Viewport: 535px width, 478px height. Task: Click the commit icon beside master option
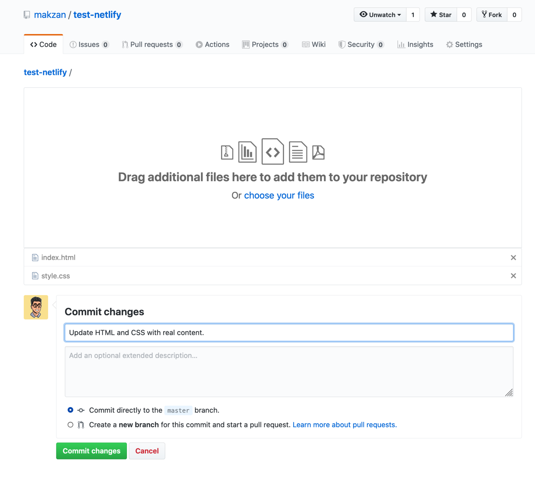pyautogui.click(x=81, y=410)
